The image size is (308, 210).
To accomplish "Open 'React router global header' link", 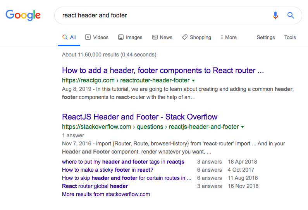I will pos(95,186).
